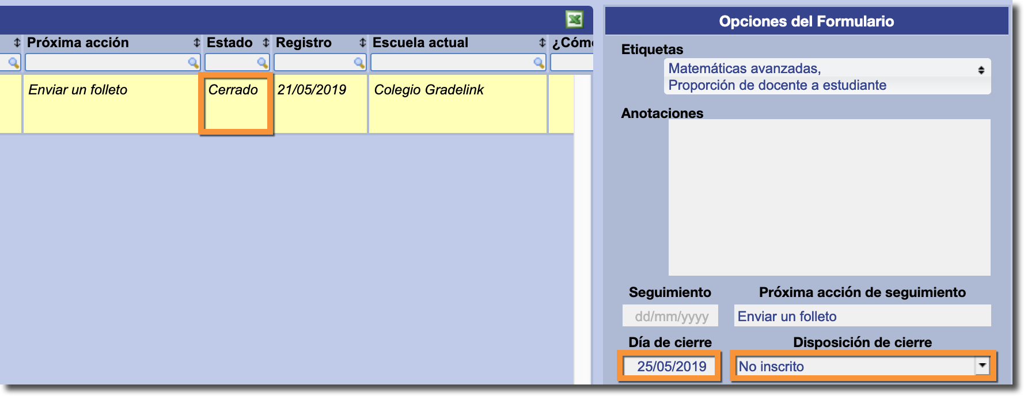The image size is (1024, 396).
Task: Sort by Escuela actual column arrows
Action: [542, 43]
